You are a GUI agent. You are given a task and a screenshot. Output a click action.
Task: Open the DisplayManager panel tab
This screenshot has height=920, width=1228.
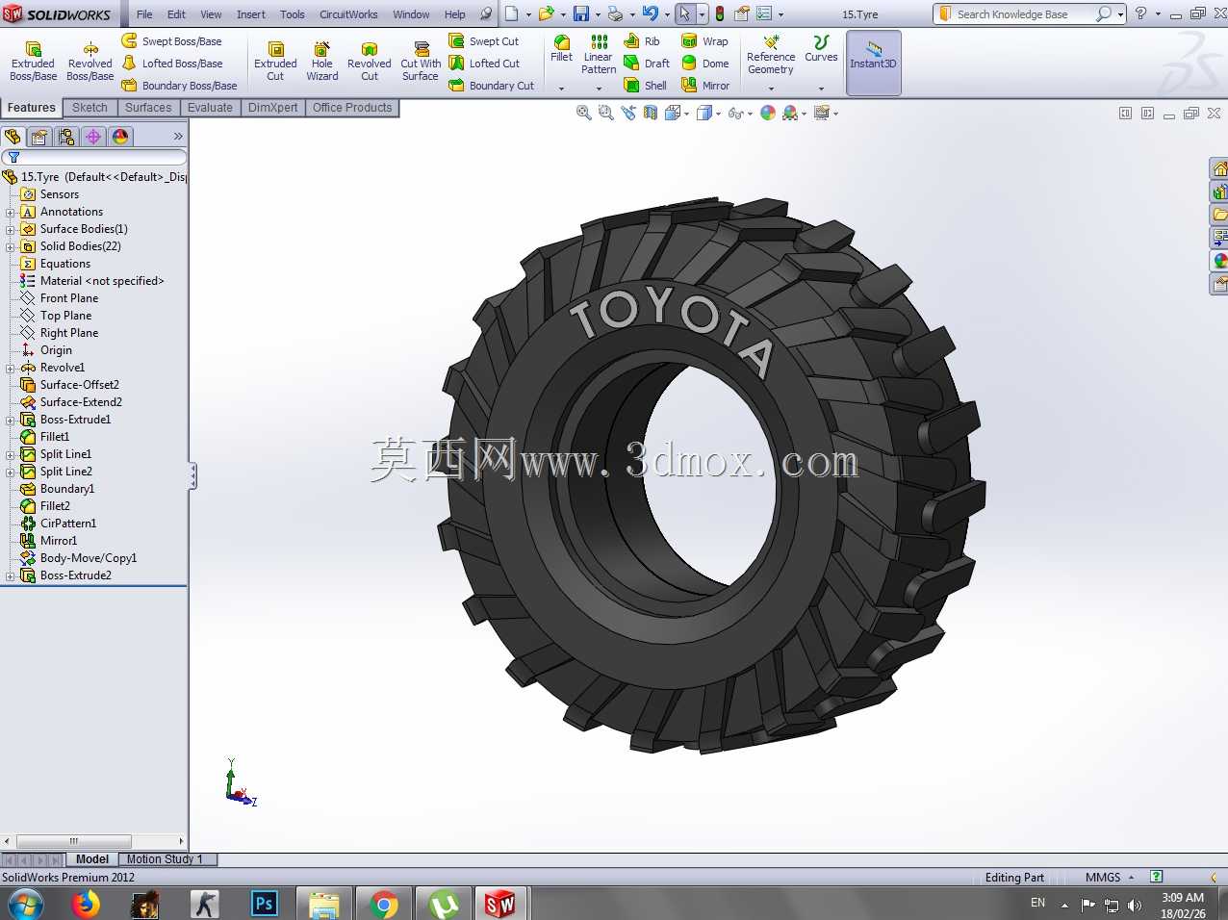click(120, 137)
